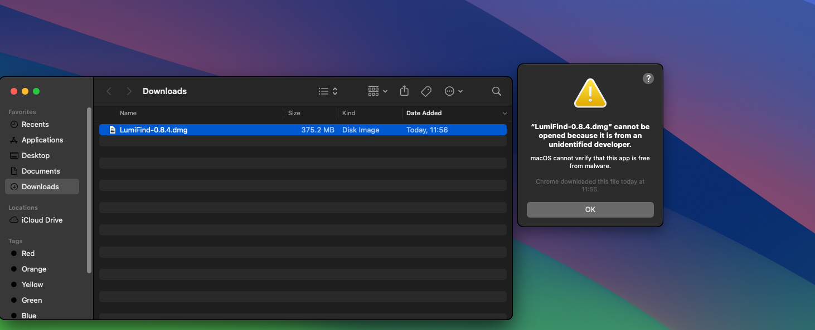Click the yellow warning triangle icon
Viewport: 815px width, 330px height.
[590, 93]
